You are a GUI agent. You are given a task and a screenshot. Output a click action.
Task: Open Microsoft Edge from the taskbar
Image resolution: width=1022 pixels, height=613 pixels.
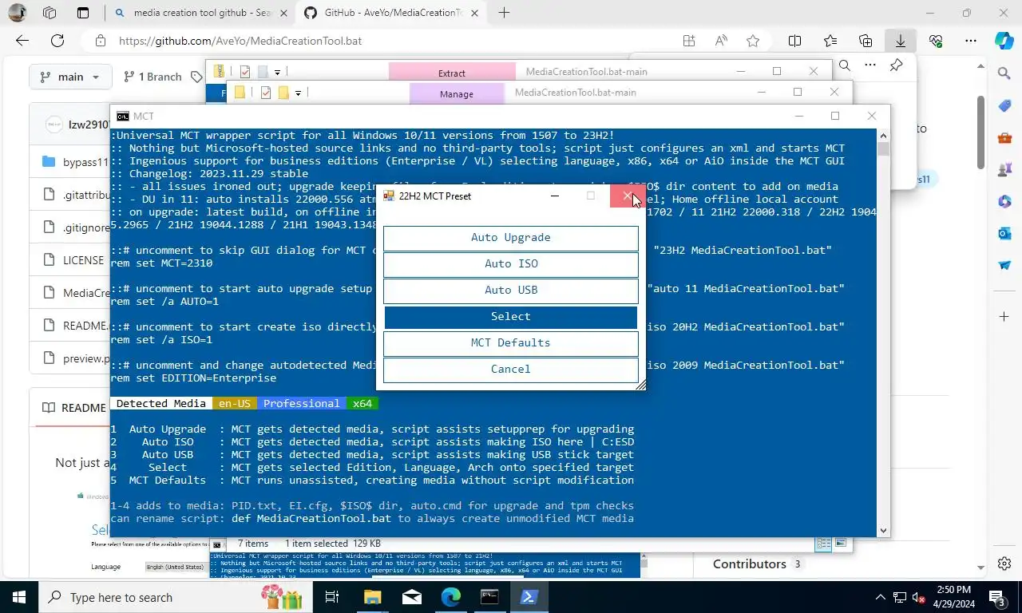[451, 597]
